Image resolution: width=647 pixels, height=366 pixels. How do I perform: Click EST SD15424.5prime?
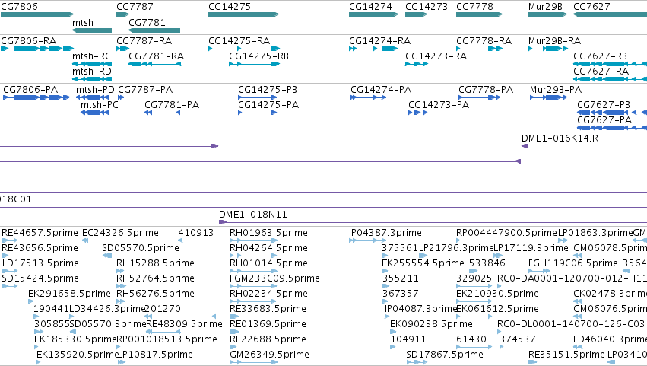40,278
